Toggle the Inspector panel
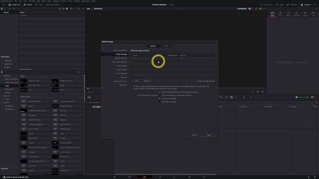The height and width of the screenshot is (179, 319). (306, 4)
